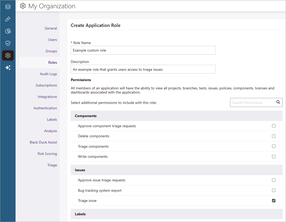Select the shield checkmark policy icon
The image size is (286, 222).
coord(8,43)
